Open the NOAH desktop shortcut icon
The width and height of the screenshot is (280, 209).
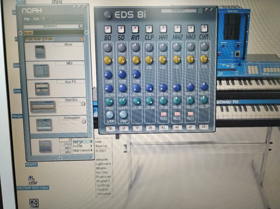coord(34,203)
